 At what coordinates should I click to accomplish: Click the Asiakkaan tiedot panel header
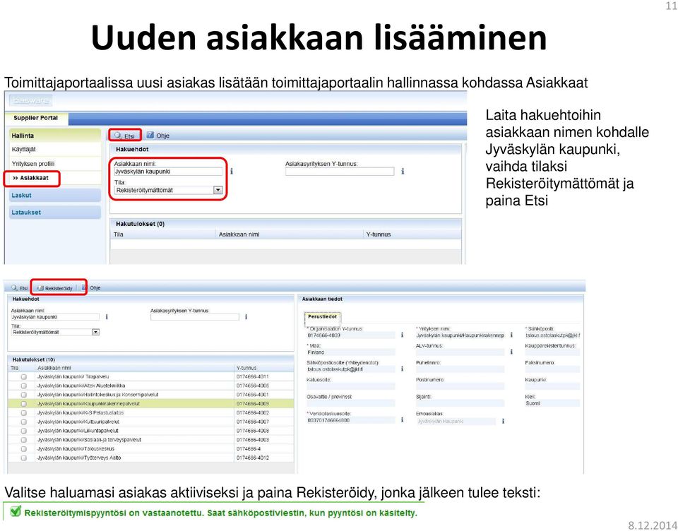pos(441,299)
